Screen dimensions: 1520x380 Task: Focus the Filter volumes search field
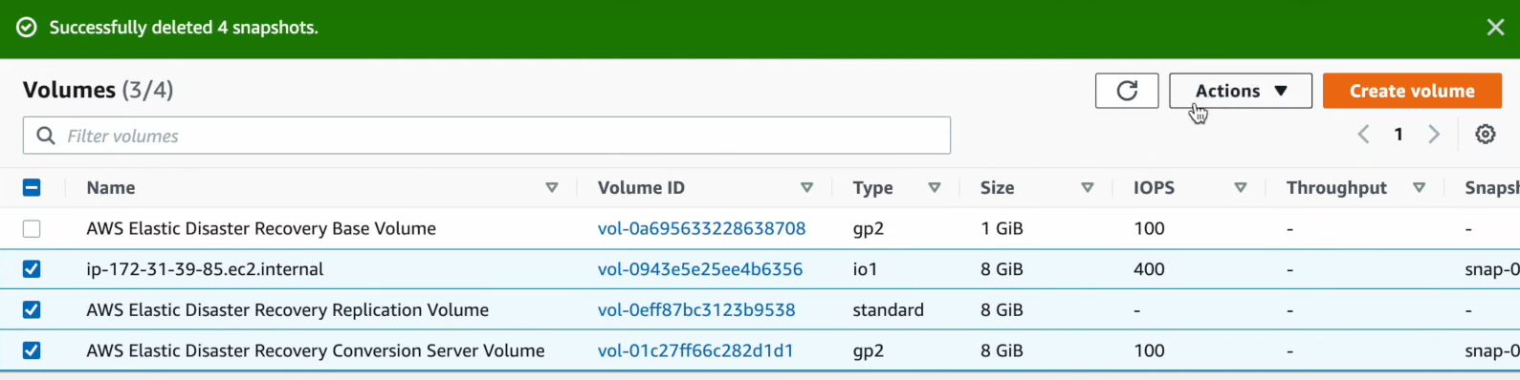tap(487, 136)
